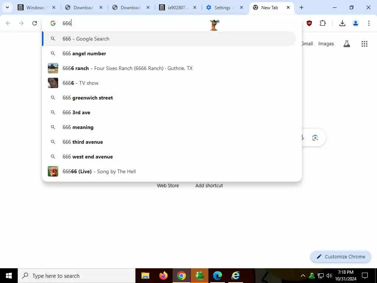Open File Explorer from the taskbar
Screen dimensions: 377x283
(x=145, y=276)
